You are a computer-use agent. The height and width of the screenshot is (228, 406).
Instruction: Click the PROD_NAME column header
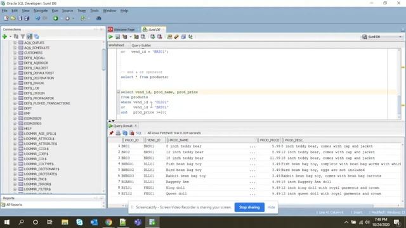click(211, 140)
